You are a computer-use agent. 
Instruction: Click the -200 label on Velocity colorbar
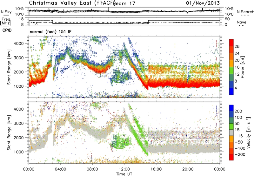(240, 154)
